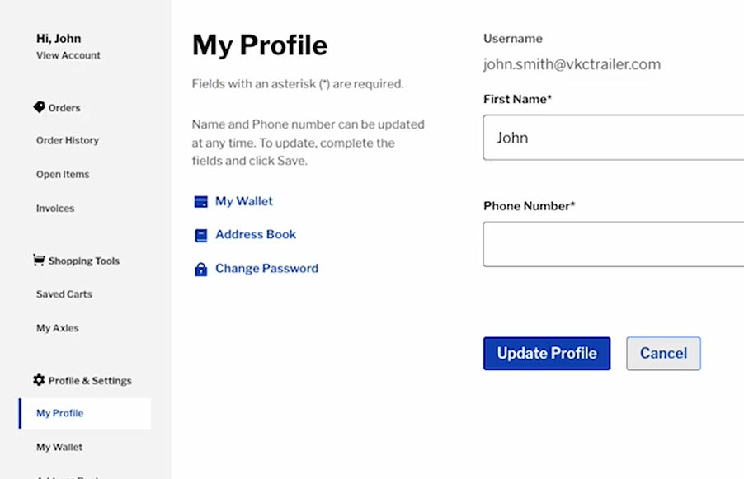Click the Profile & Settings gear icon
This screenshot has width=744, height=479.
pos(39,380)
